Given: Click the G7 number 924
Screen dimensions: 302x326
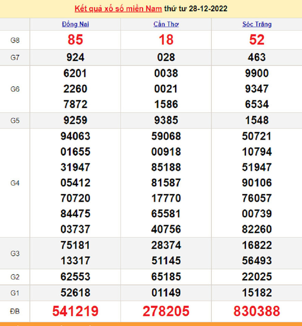Looking at the screenshot, I should (x=75, y=57).
